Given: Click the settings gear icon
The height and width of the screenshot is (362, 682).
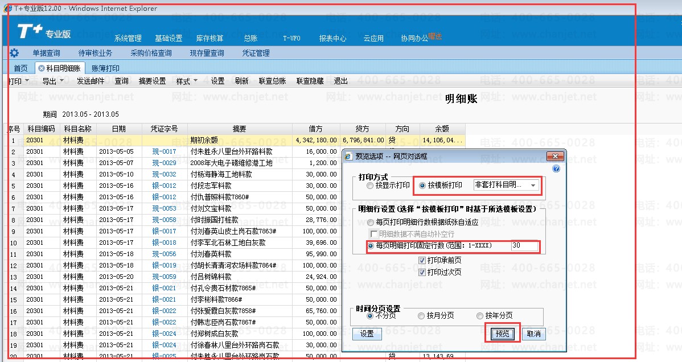Looking at the screenshot, I should point(14,53).
